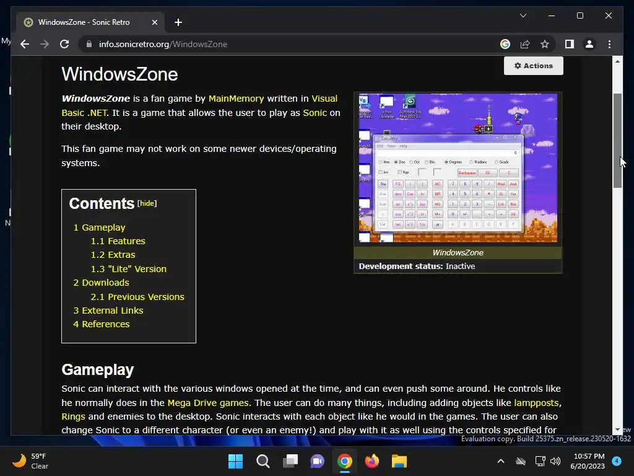Viewport: 634px width, 476px height.
Task: Jump to 1.3 "Lite" Version section
Action: coord(129,269)
